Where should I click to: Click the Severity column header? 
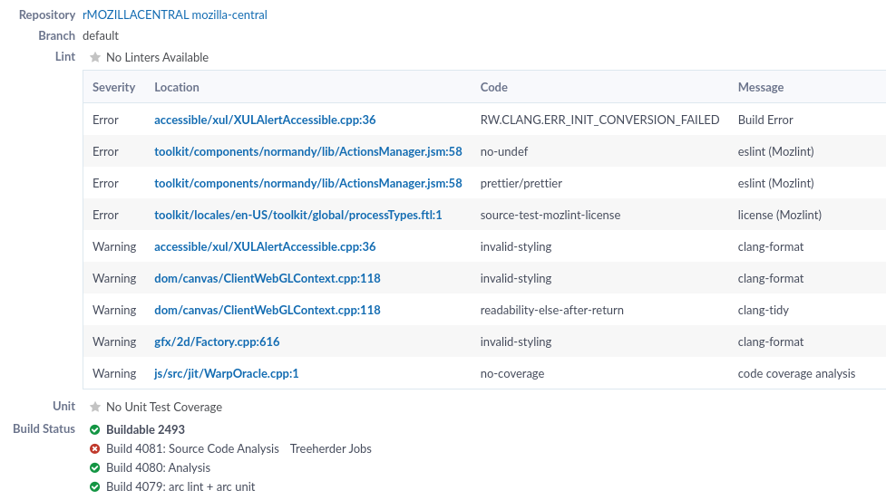pyautogui.click(x=113, y=87)
